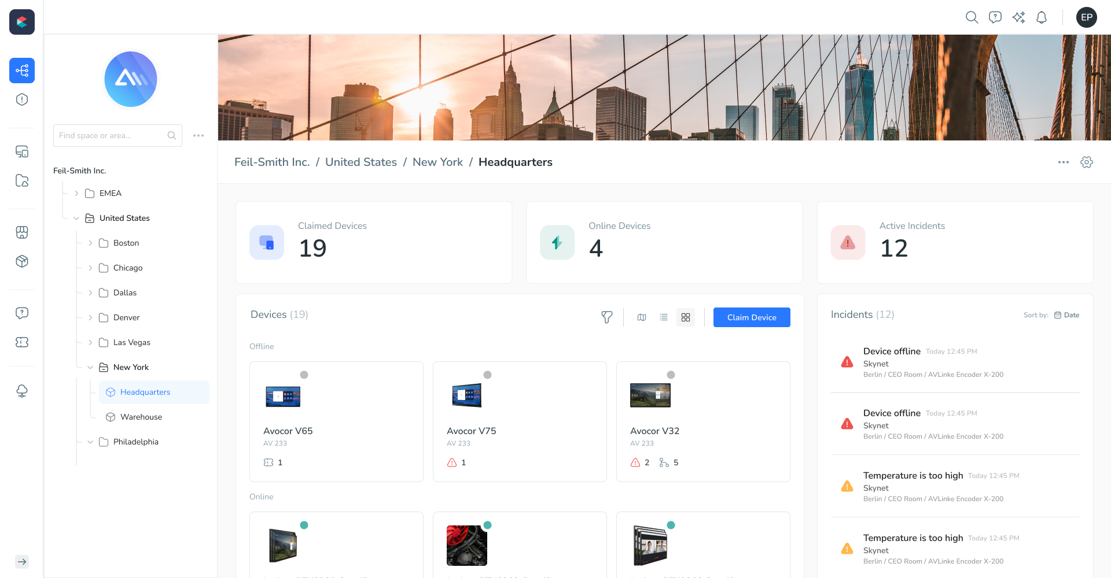Image resolution: width=1111 pixels, height=578 pixels.
Task: Click the Online Devices stat card
Action: 664,243
